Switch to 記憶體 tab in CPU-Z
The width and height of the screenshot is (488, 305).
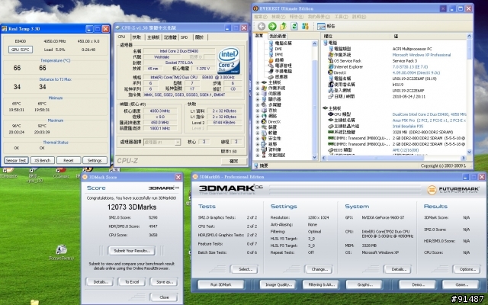point(170,37)
